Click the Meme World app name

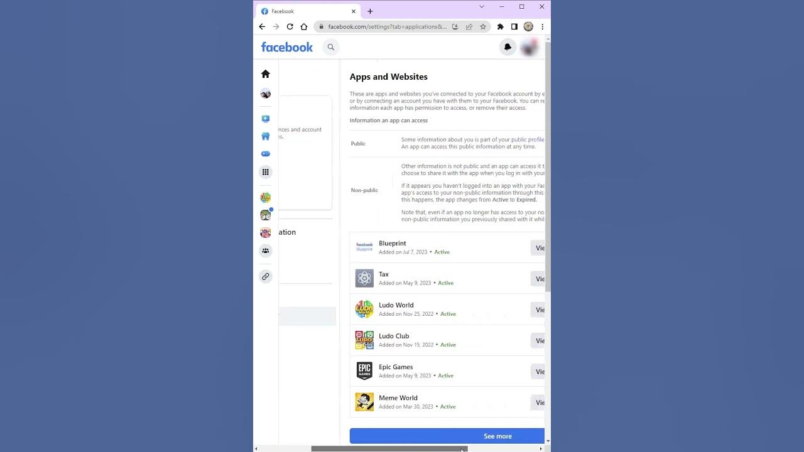(x=398, y=397)
